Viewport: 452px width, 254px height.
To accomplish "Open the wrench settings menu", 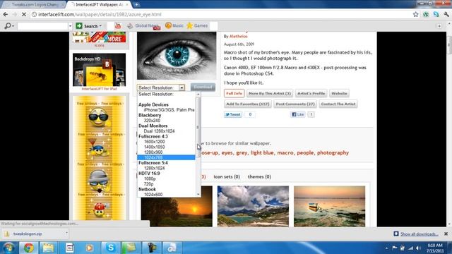I will [x=446, y=14].
